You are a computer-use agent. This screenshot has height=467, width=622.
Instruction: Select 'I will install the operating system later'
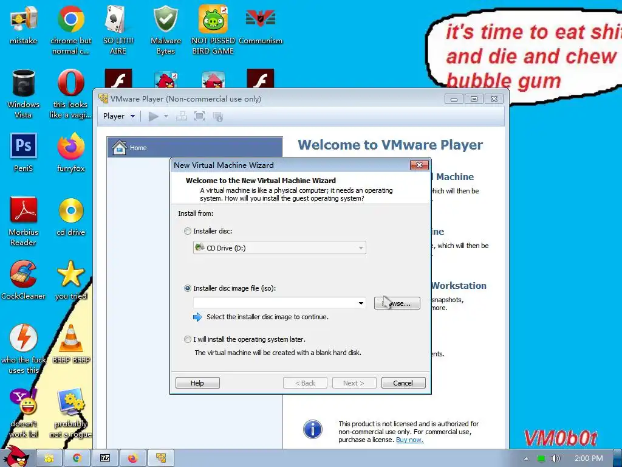click(x=188, y=339)
